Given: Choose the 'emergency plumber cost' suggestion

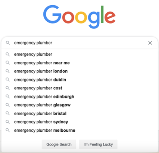Looking at the screenshot, I should (79, 88).
